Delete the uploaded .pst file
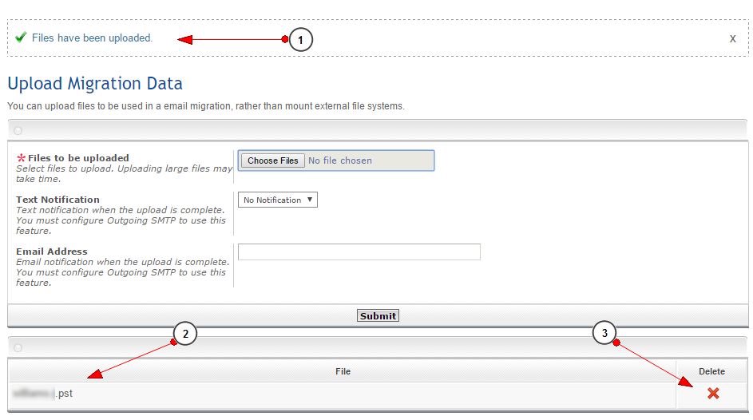Viewport: 753px width, 420px height. [x=713, y=394]
